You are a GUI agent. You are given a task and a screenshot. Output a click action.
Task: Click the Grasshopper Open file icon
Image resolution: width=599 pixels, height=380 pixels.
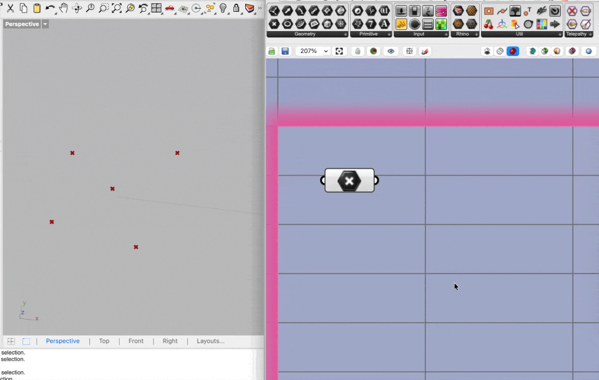coord(271,51)
